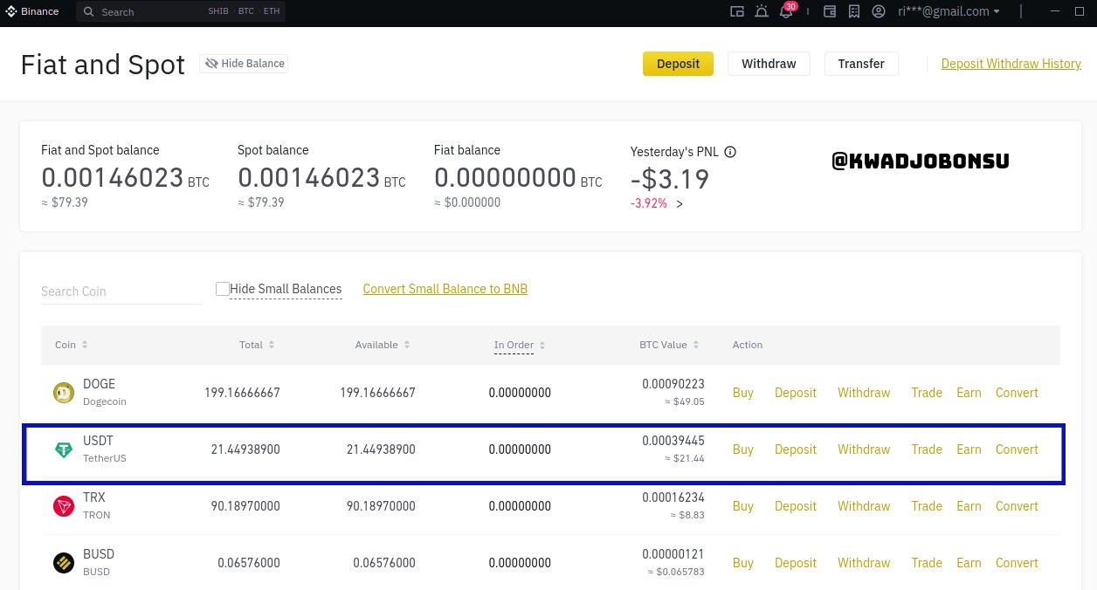Click Deposit in the DOGE row

[x=796, y=393]
